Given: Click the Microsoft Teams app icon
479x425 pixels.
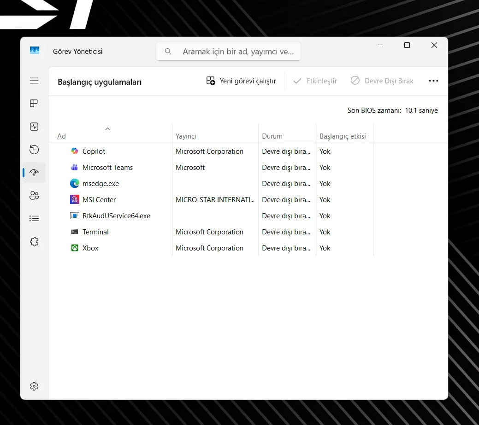Looking at the screenshot, I should (75, 167).
